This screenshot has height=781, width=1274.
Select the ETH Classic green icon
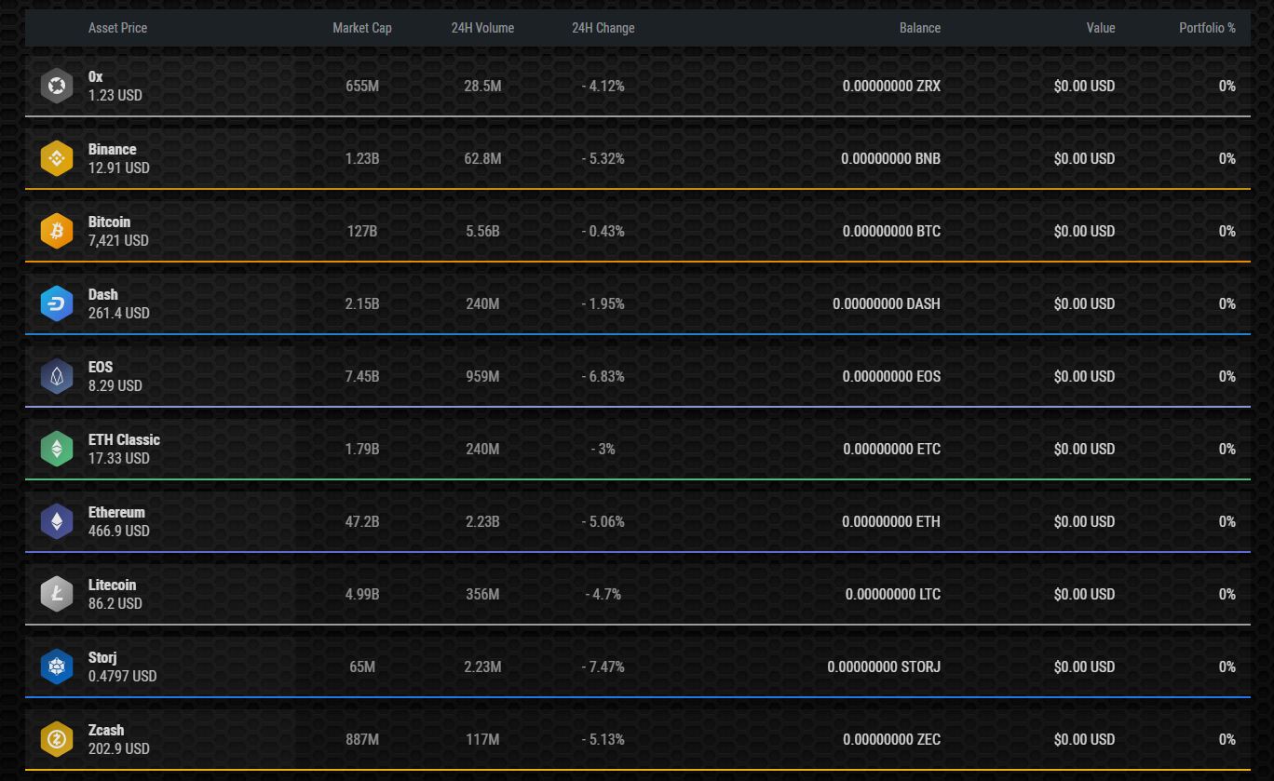(x=57, y=449)
